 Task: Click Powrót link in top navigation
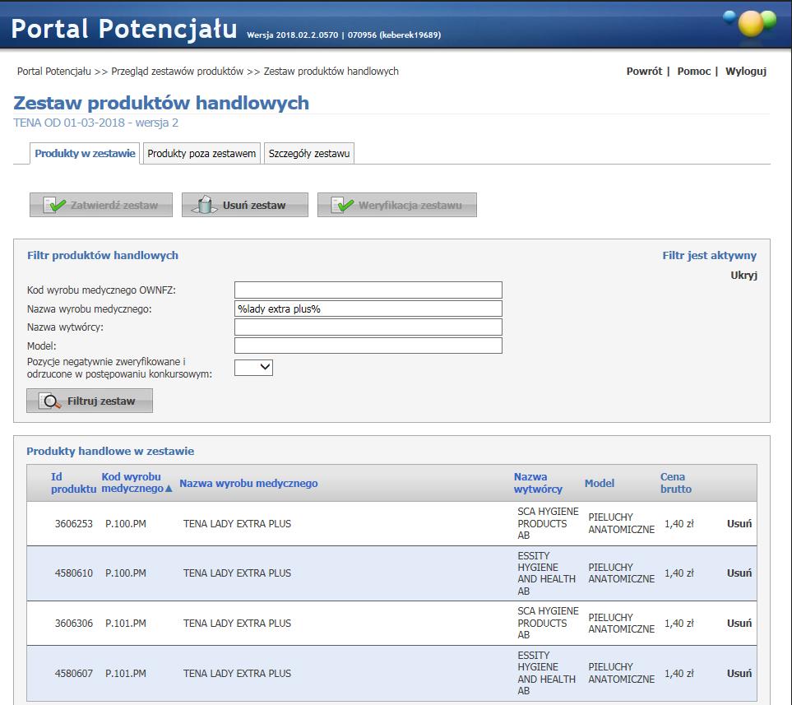(x=644, y=72)
